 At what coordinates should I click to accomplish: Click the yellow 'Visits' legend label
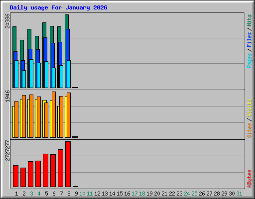tap(249, 108)
